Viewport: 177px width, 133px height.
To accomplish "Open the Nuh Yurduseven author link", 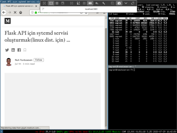I will pos(24,60).
